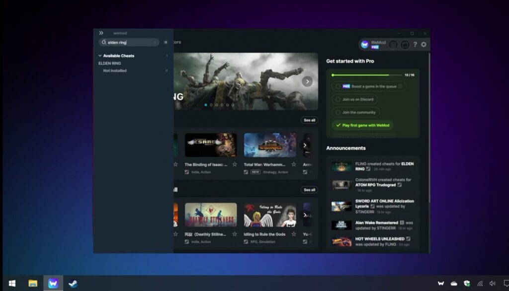
Task: Collapse the Available Cheats section
Action: coord(100,56)
